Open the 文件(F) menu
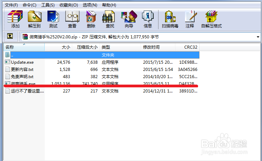Image resolution: width=262 pixels, height=161 pixels. (x=11, y=5)
